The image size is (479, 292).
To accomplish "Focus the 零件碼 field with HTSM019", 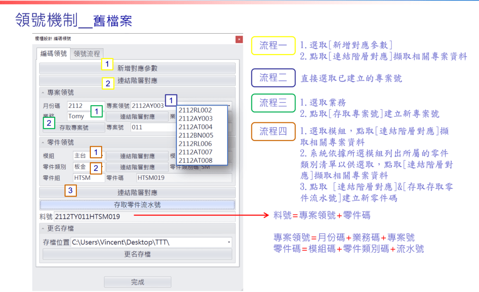I will 184,178.
